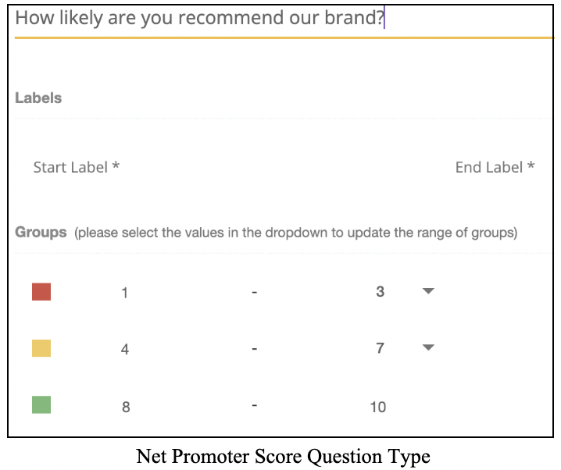Click the dash separator in the red group row
The image size is (561, 470).
pos(255,294)
